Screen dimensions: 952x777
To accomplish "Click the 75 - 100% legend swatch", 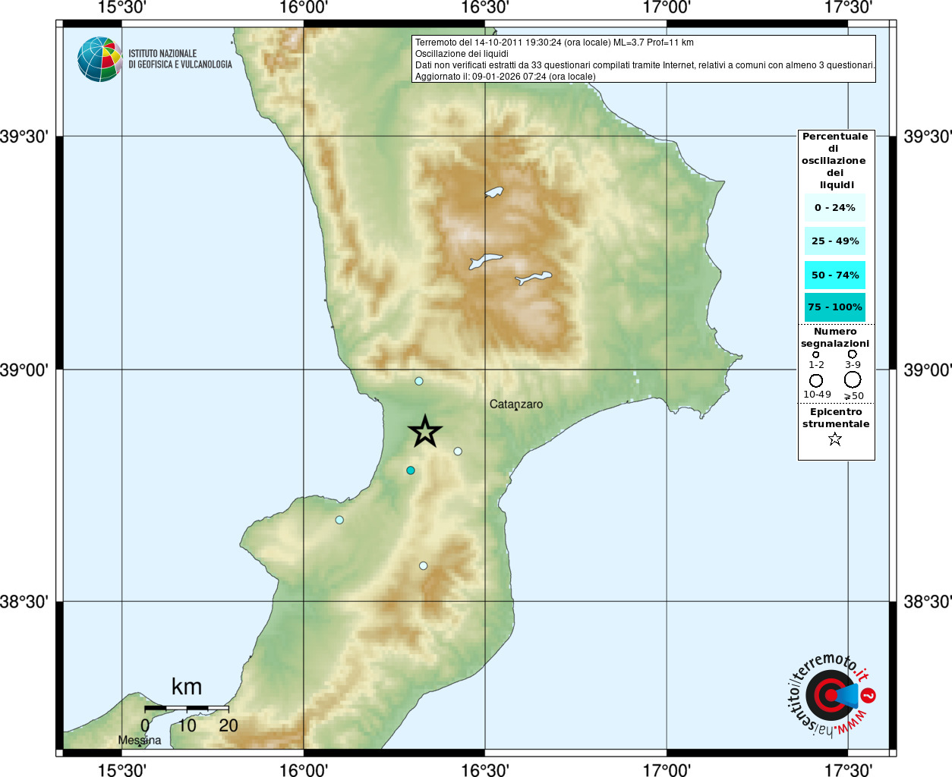I will click(x=835, y=307).
